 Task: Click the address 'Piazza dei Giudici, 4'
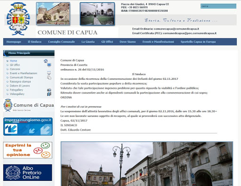click(134, 4)
